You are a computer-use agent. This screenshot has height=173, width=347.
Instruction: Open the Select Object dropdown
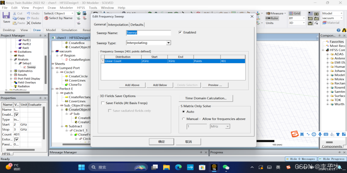point(72,13)
